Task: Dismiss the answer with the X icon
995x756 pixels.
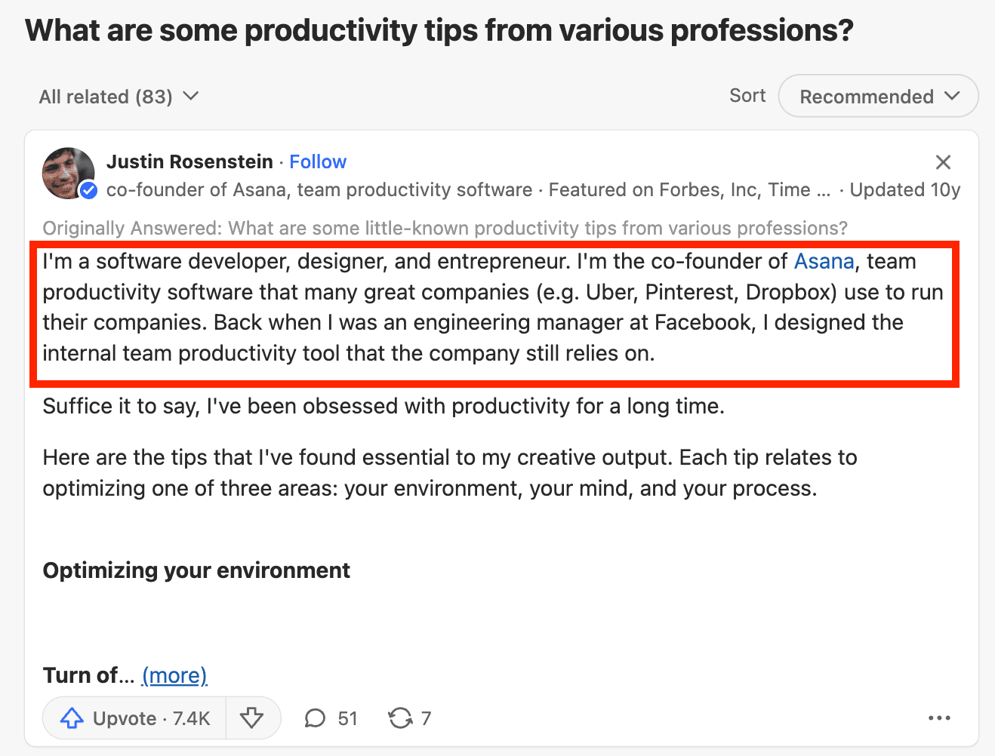Action: click(943, 162)
